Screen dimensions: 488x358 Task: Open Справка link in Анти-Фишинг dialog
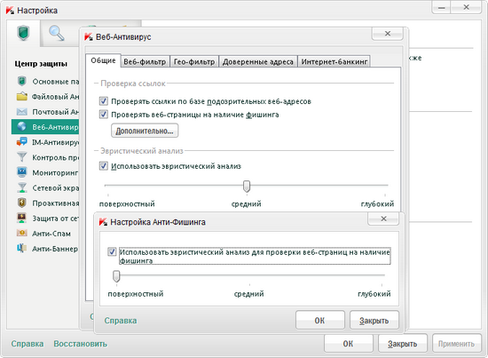[121, 321]
